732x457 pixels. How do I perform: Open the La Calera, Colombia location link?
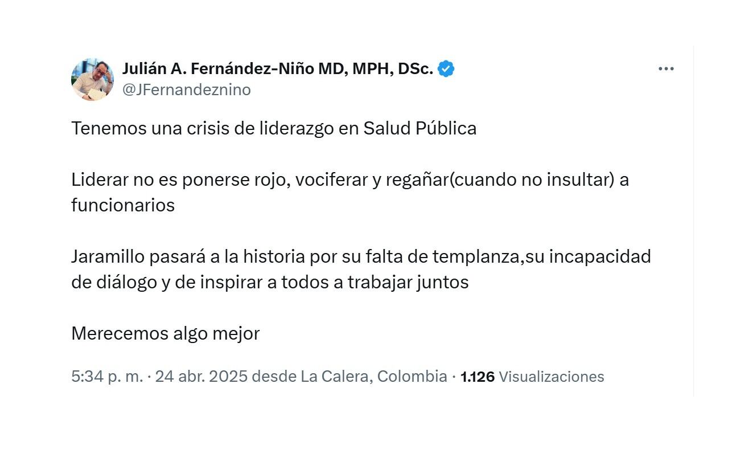point(373,377)
